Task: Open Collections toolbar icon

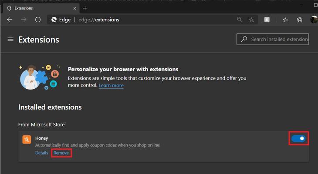Action: click(300, 20)
